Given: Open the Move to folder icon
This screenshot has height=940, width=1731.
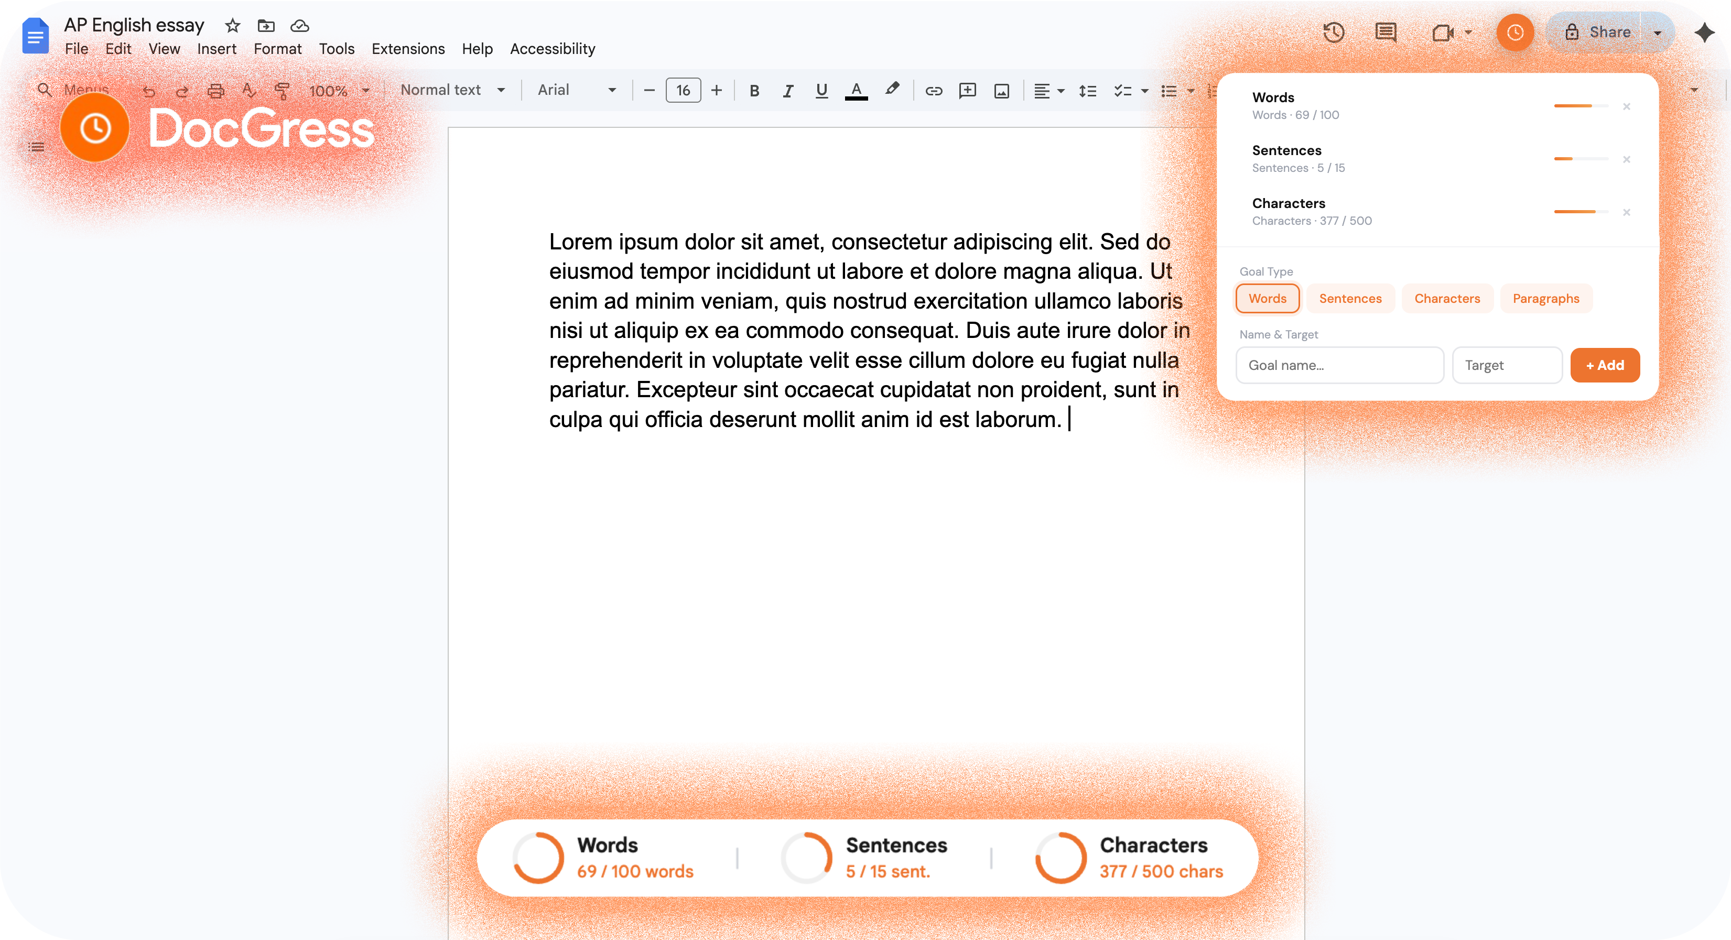Looking at the screenshot, I should click(266, 26).
